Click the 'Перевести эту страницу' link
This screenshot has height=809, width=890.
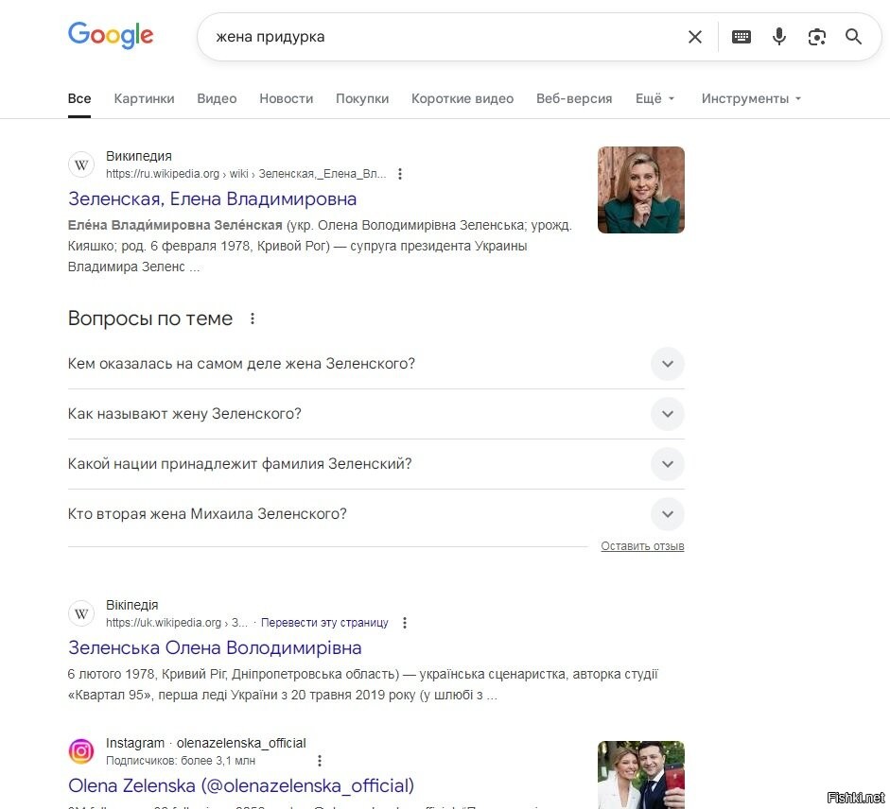324,623
